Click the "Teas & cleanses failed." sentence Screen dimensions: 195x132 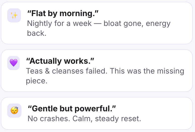(67, 71)
